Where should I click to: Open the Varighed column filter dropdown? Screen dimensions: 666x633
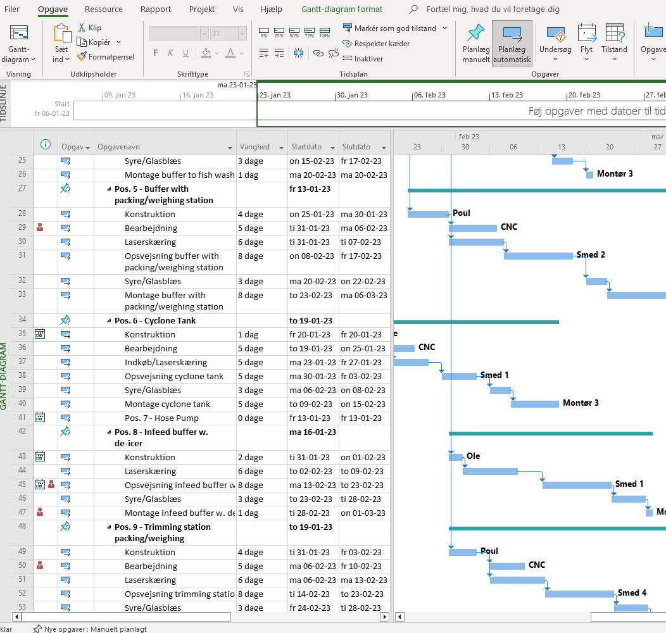pyautogui.click(x=281, y=147)
